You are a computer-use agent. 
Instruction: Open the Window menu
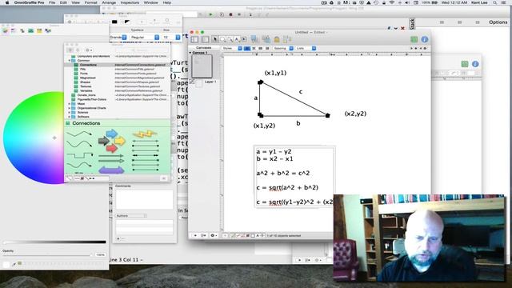(x=151, y=2)
